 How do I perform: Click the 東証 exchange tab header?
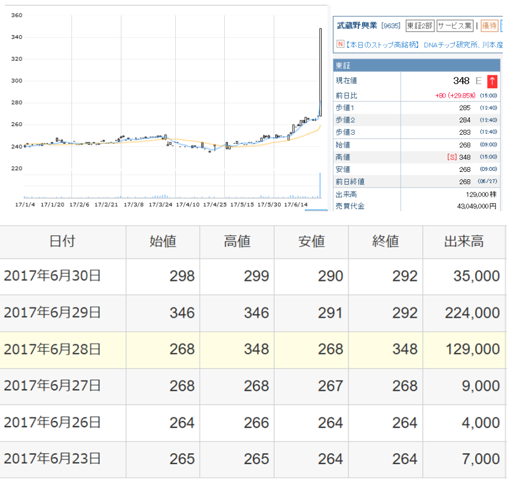tap(344, 65)
